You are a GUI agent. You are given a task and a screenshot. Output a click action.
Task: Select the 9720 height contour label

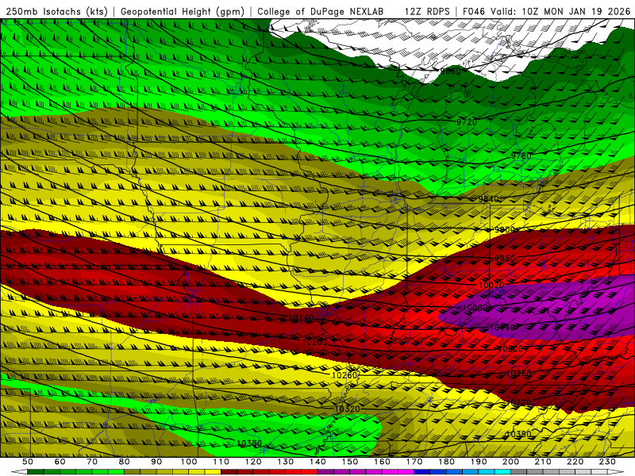[x=467, y=121]
